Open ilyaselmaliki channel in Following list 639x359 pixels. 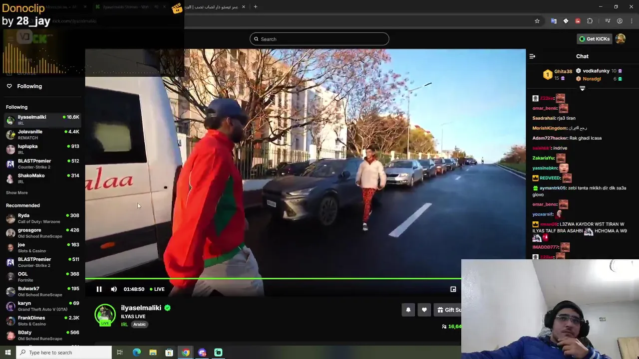click(x=42, y=120)
